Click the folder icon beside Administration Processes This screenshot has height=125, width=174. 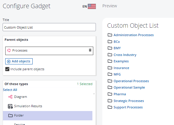point(110,35)
